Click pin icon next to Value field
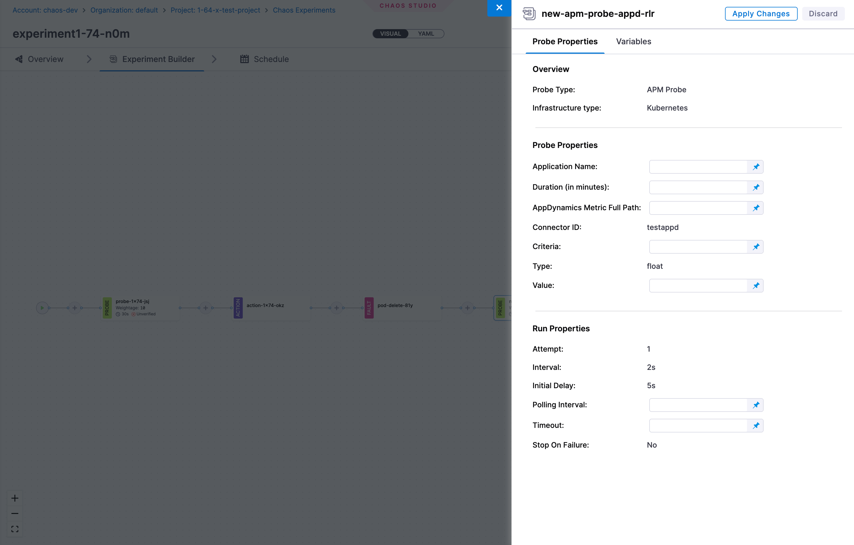 pyautogui.click(x=756, y=286)
